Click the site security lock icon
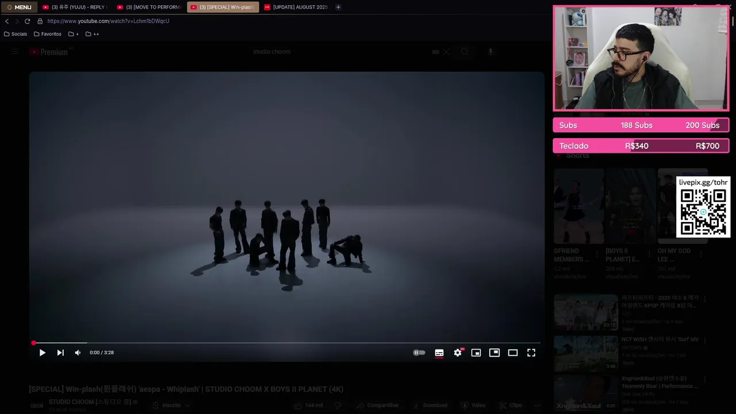The image size is (736, 414). point(40,21)
